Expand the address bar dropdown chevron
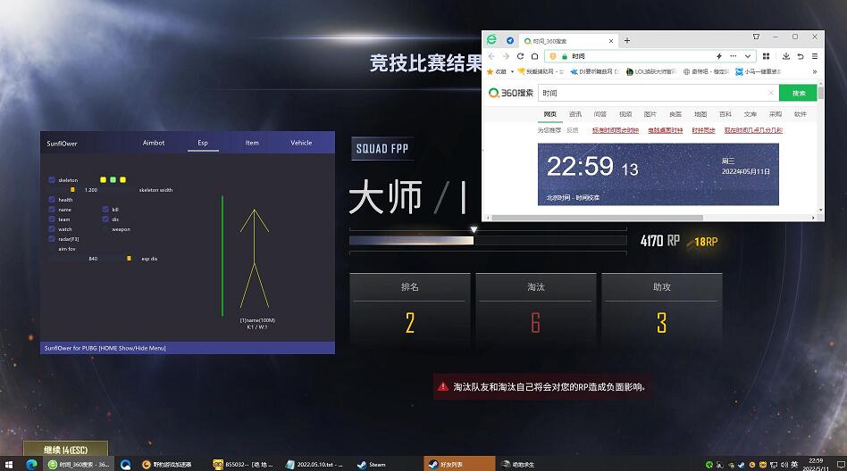This screenshot has width=847, height=471. tap(748, 56)
